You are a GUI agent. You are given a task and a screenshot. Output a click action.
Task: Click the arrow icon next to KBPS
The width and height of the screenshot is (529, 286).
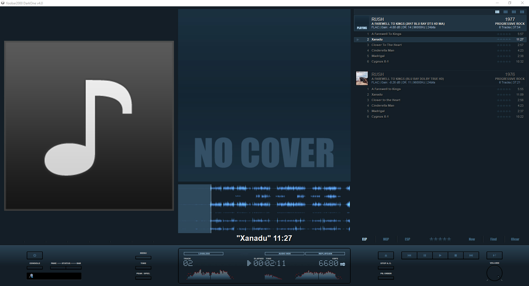click(x=343, y=264)
